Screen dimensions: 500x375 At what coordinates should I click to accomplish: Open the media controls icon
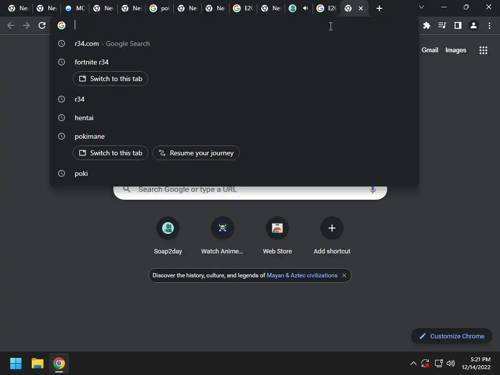[x=442, y=25]
